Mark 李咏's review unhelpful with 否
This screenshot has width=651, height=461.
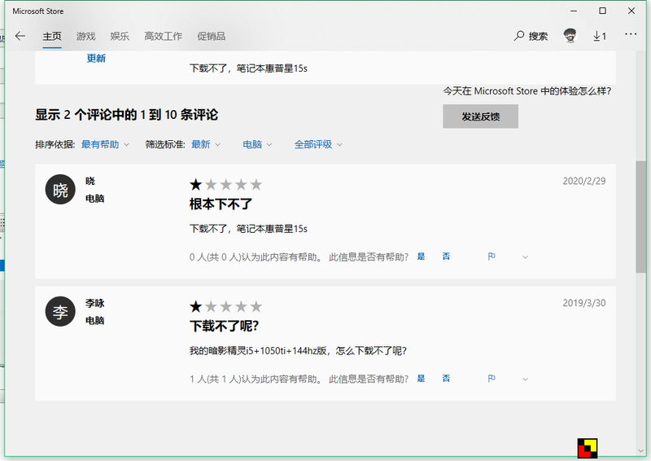446,379
